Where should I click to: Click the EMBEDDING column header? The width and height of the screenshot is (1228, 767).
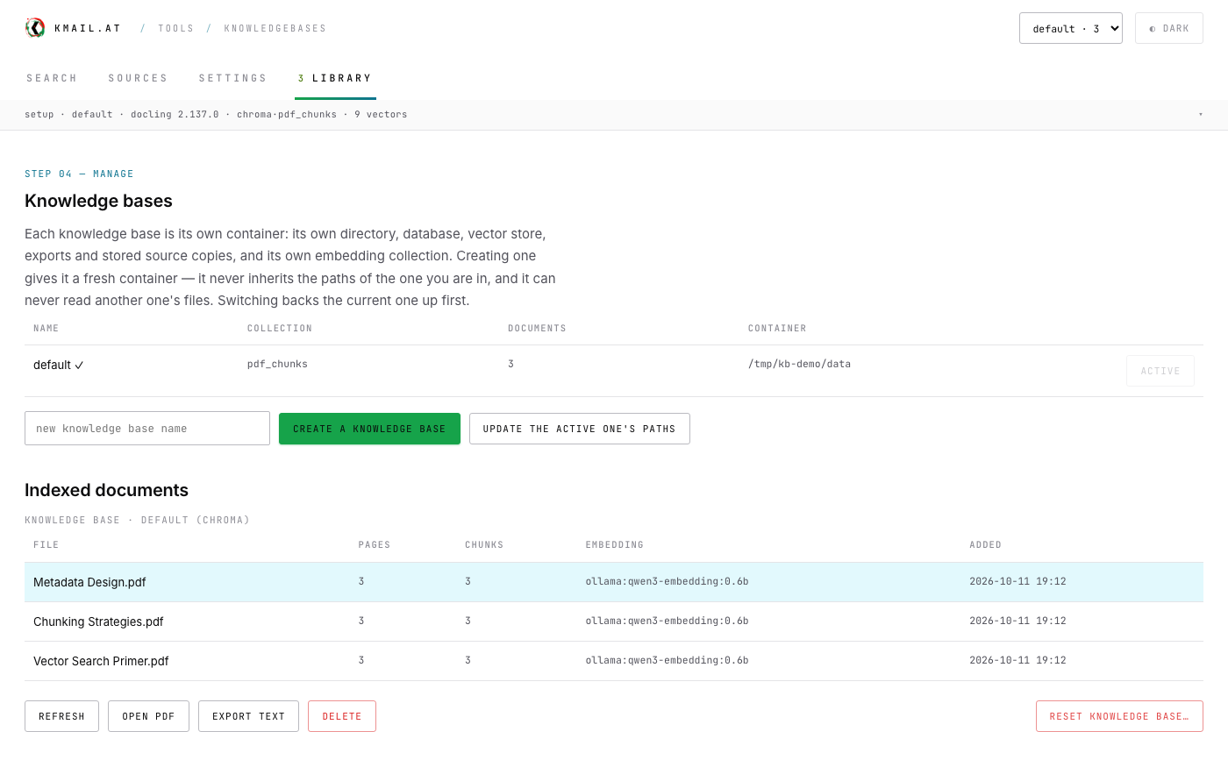tap(615, 545)
